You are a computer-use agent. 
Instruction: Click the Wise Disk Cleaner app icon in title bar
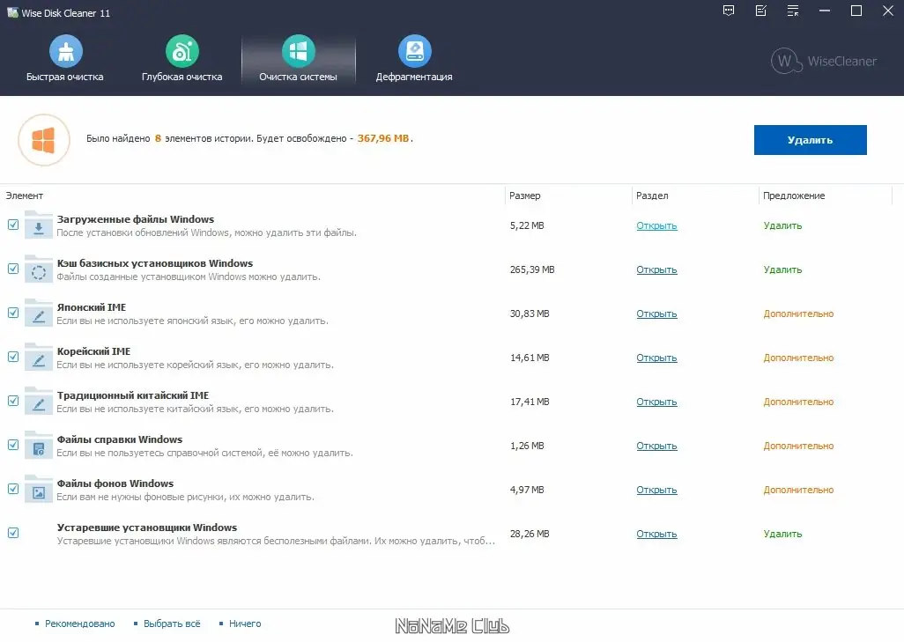(x=12, y=12)
